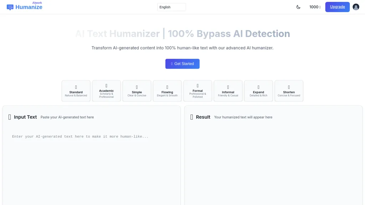Image resolution: width=365 pixels, height=205 pixels.
Task: Open the user profile avatar
Action: pos(356,7)
